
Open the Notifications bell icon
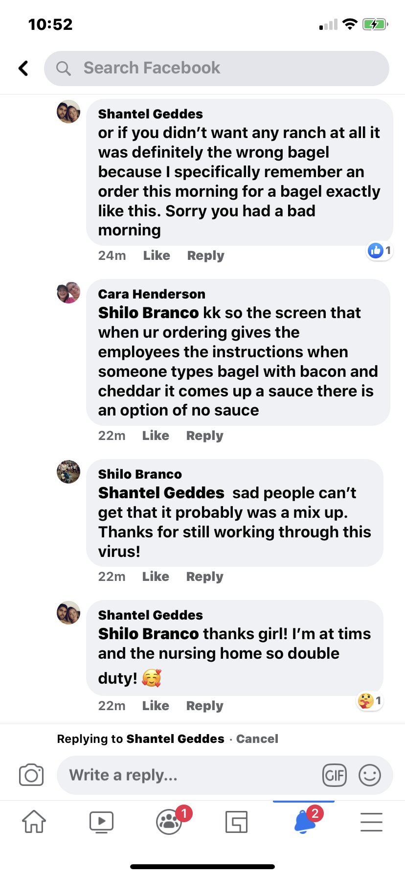click(x=304, y=821)
